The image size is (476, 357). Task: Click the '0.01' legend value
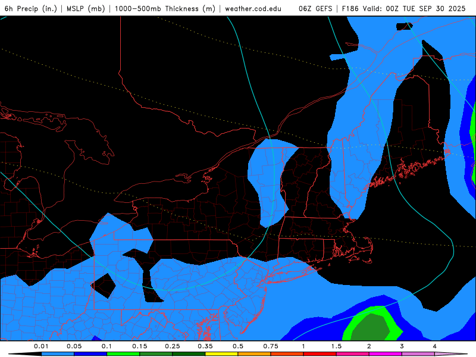pyautogui.click(x=41, y=346)
